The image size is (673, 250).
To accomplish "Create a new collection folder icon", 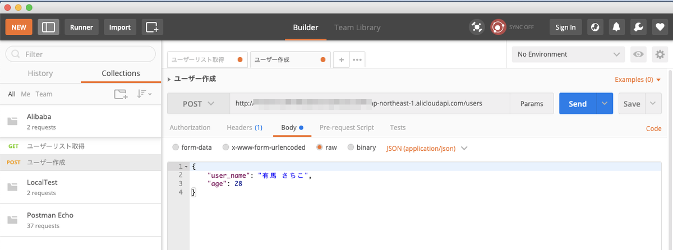I will [121, 94].
